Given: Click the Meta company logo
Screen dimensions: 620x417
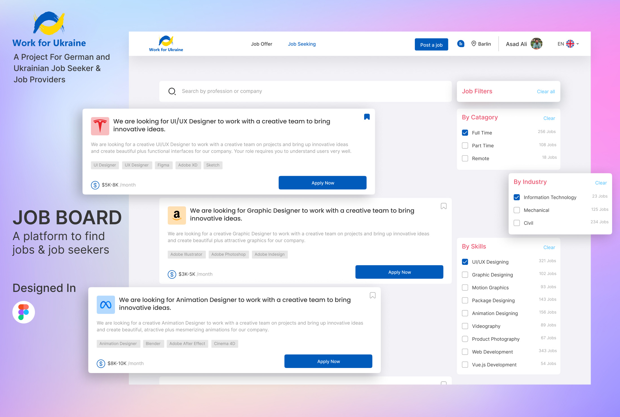Looking at the screenshot, I should coord(106,305).
